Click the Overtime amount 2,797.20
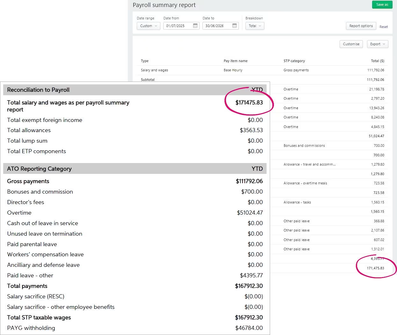This screenshot has width=397, height=335. (378, 98)
